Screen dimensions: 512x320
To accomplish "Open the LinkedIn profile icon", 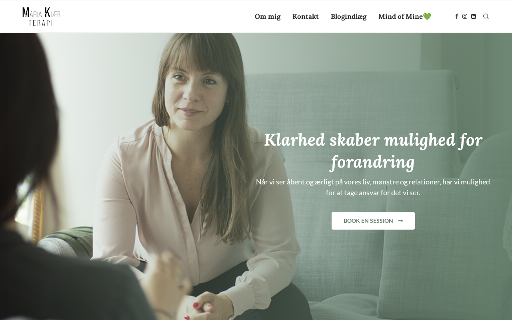I will pos(474,16).
